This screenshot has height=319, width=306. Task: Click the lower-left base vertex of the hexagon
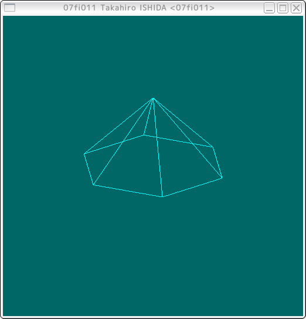(x=93, y=185)
